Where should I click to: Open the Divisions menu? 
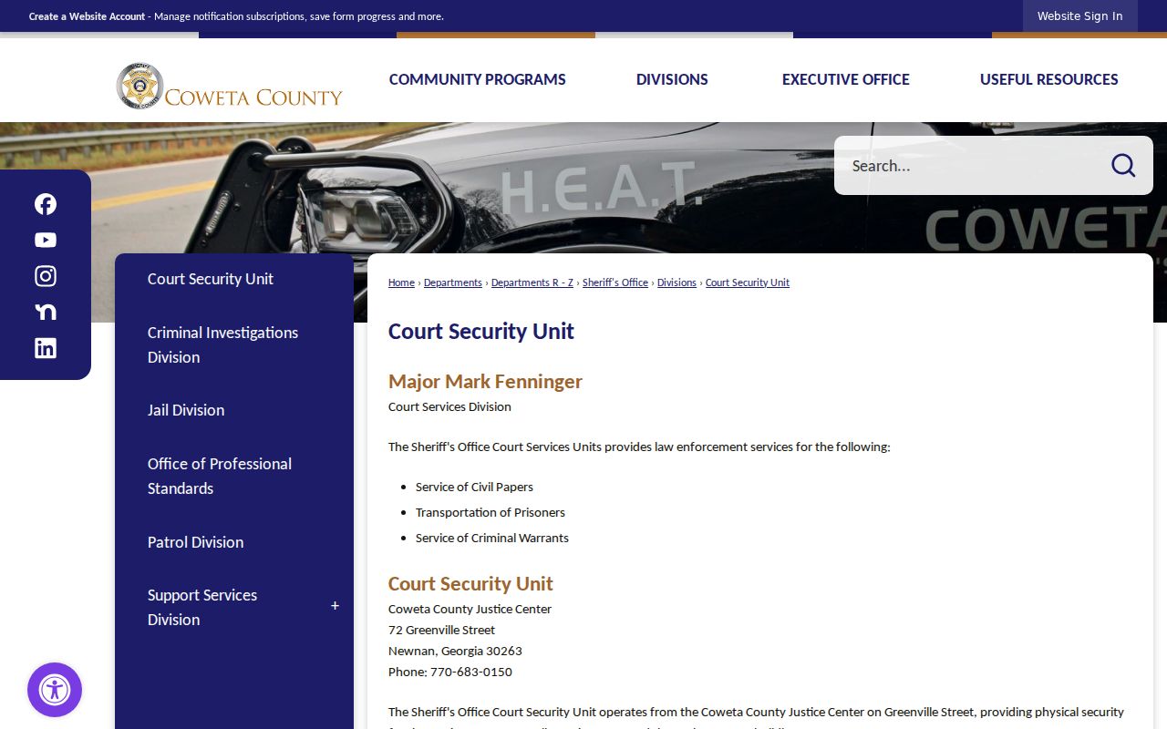point(672,79)
